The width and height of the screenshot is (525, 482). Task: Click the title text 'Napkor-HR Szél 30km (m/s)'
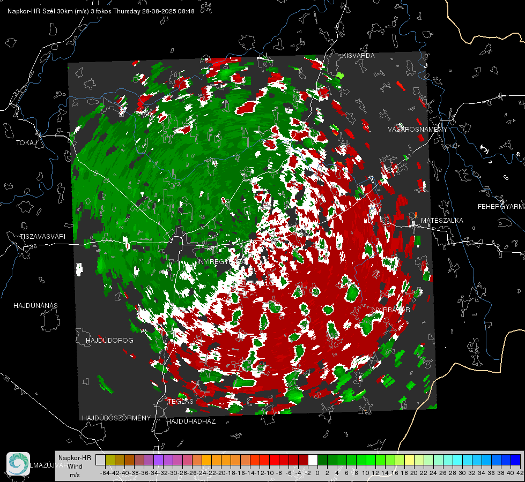point(48,11)
